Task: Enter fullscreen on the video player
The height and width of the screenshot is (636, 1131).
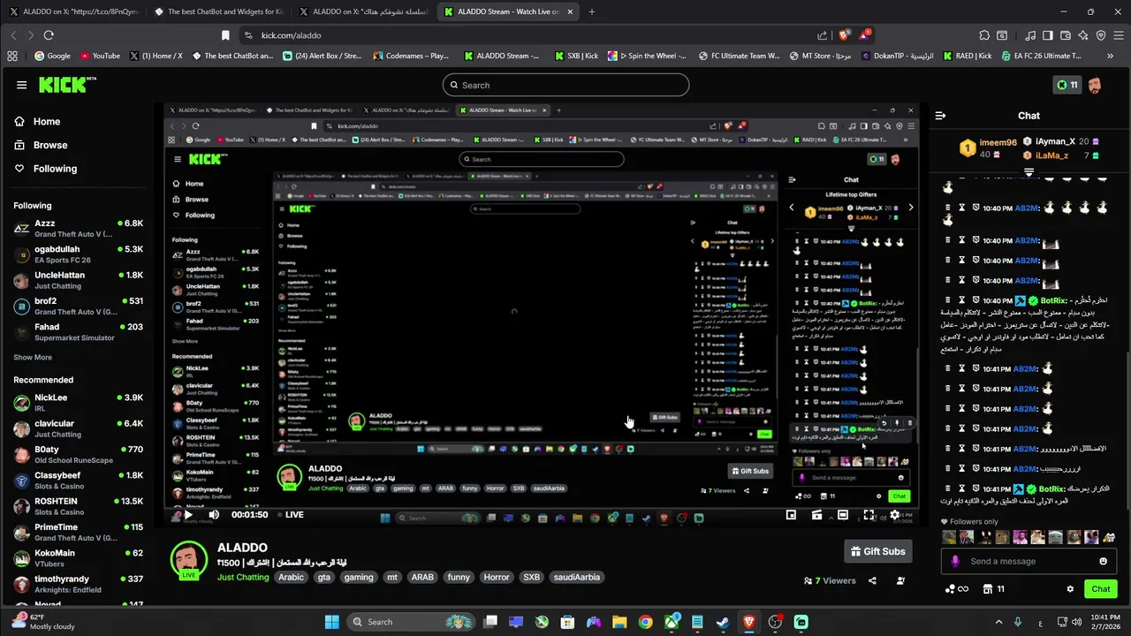Action: click(x=869, y=515)
